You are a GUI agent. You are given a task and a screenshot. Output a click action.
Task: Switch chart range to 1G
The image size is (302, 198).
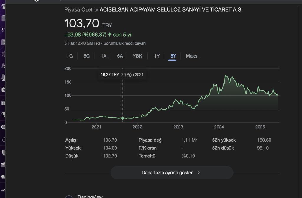pyautogui.click(x=70, y=56)
